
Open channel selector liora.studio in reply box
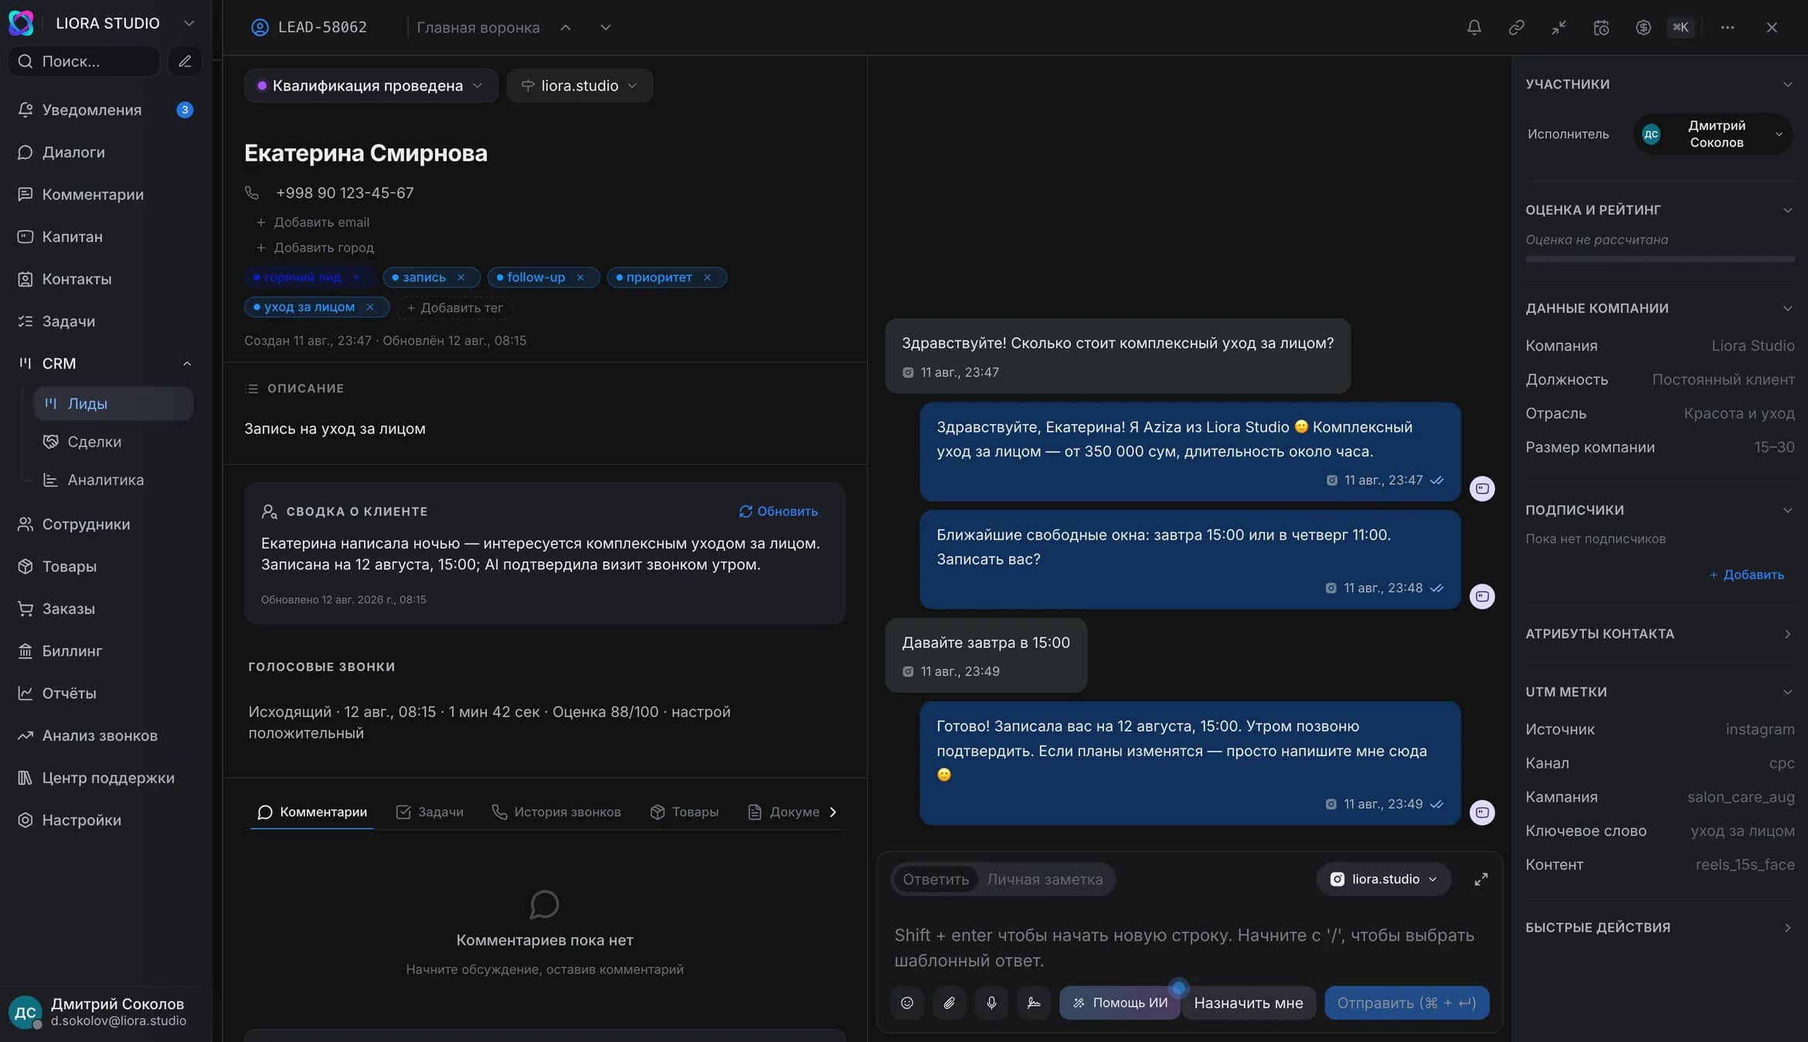click(x=1383, y=879)
